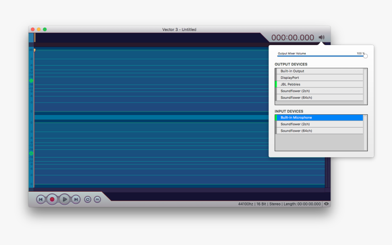This screenshot has height=245, width=392.
Task: Select Soundflower (2ch) in Output Devices
Action: pos(319,91)
